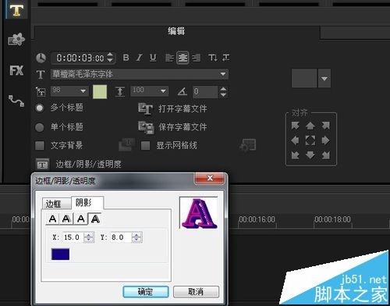Click the grid line options icon
This screenshot has height=306, width=390.
pyautogui.click(x=247, y=145)
